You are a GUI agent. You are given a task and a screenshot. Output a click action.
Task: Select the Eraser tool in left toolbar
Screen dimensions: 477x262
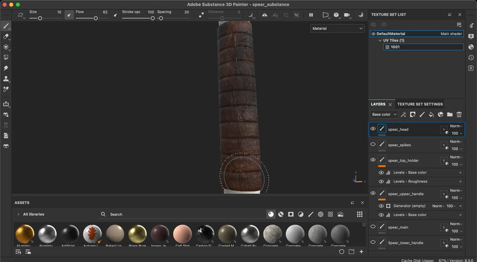tap(6, 37)
